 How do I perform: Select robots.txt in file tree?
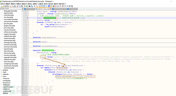6,89
